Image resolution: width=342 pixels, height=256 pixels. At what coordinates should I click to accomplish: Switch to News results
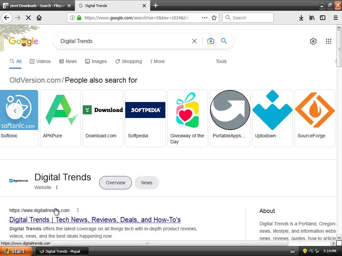pyautogui.click(x=68, y=61)
